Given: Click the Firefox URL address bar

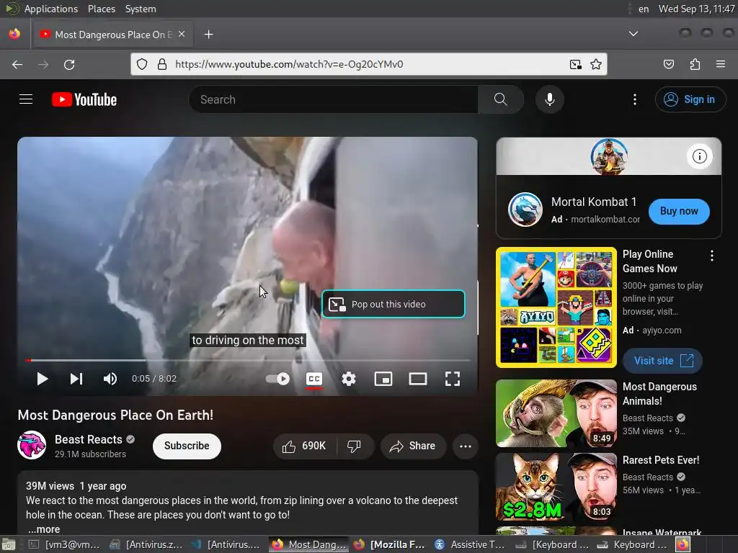Looking at the screenshot, I should pos(368,64).
